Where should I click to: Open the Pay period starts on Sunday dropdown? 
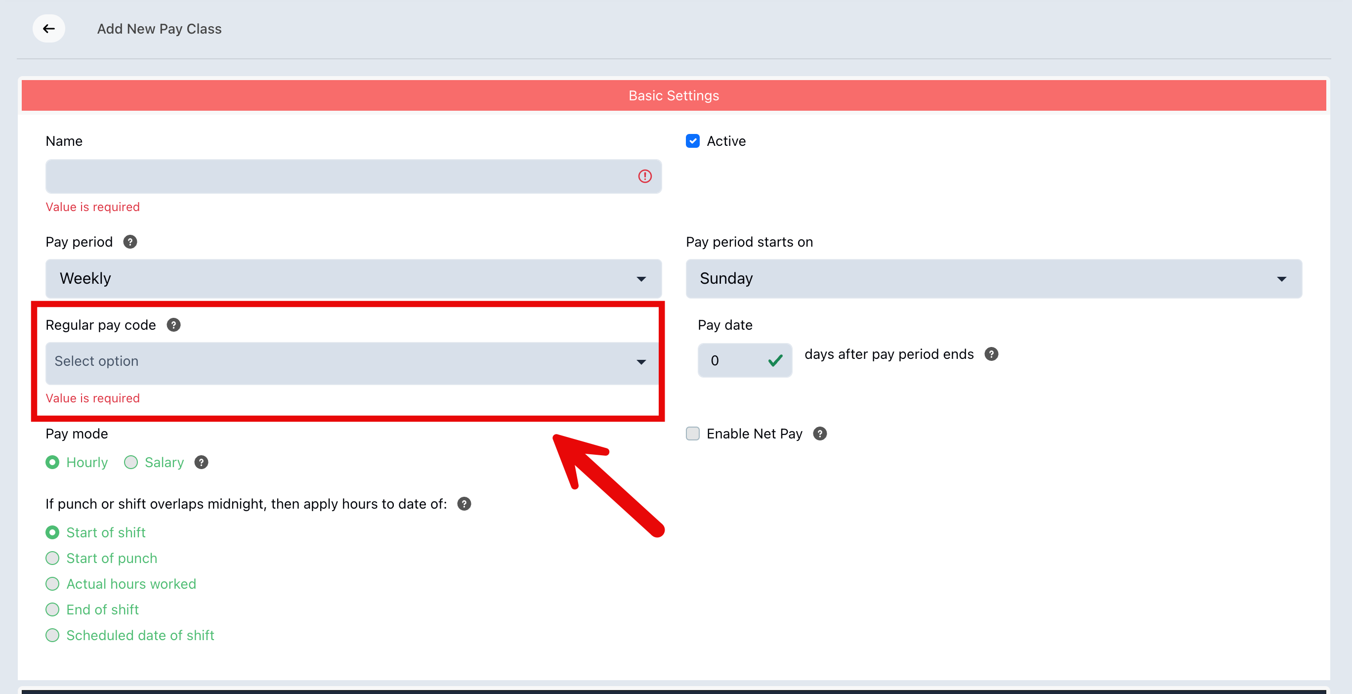pyautogui.click(x=994, y=279)
